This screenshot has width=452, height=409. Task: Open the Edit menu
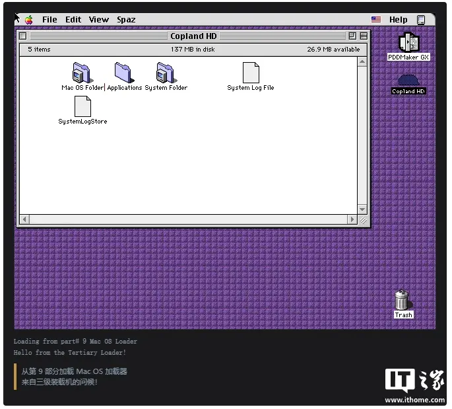pos(73,20)
